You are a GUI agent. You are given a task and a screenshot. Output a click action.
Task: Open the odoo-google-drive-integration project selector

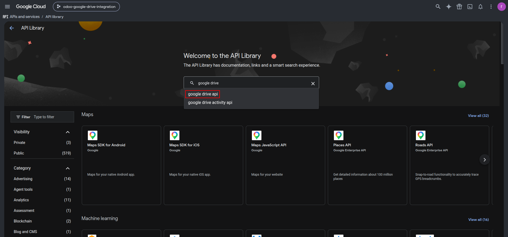(86, 7)
